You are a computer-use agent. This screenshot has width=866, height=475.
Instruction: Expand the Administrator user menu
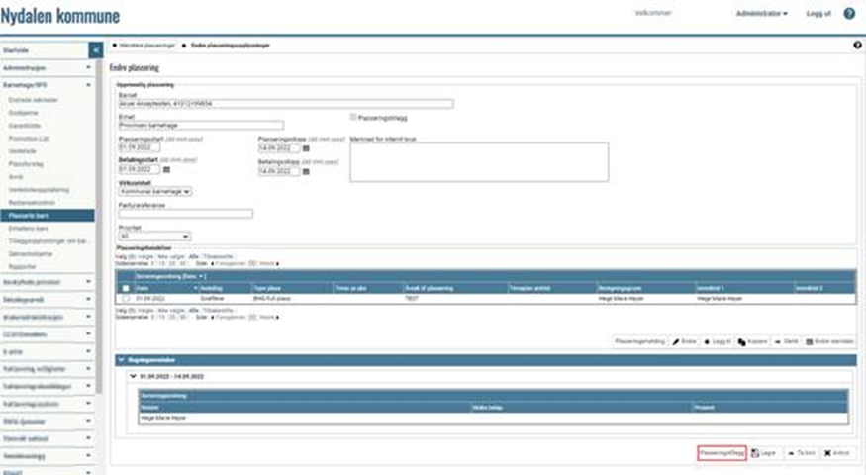pos(762,14)
